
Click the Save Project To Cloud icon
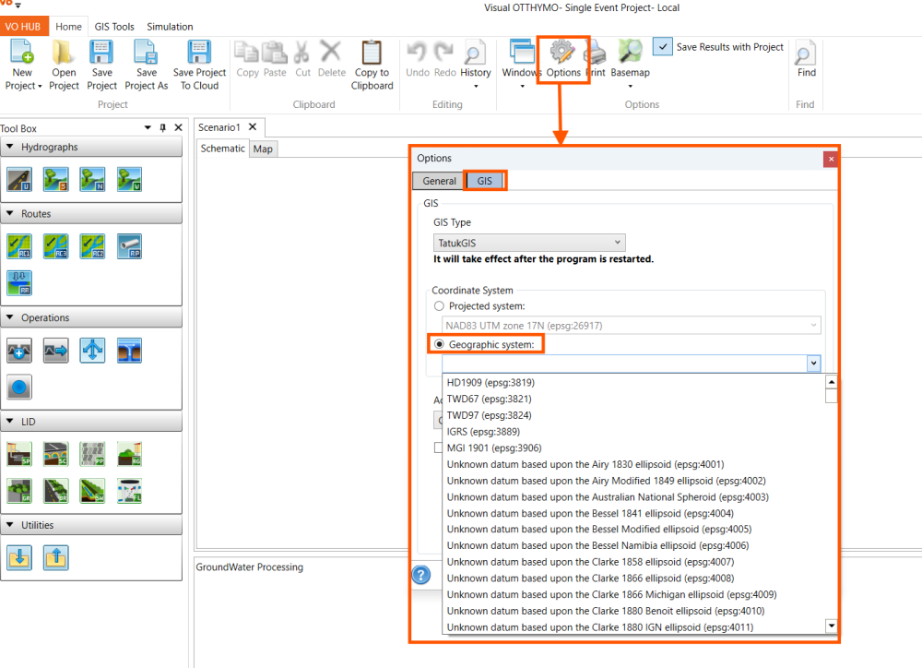coord(199,52)
